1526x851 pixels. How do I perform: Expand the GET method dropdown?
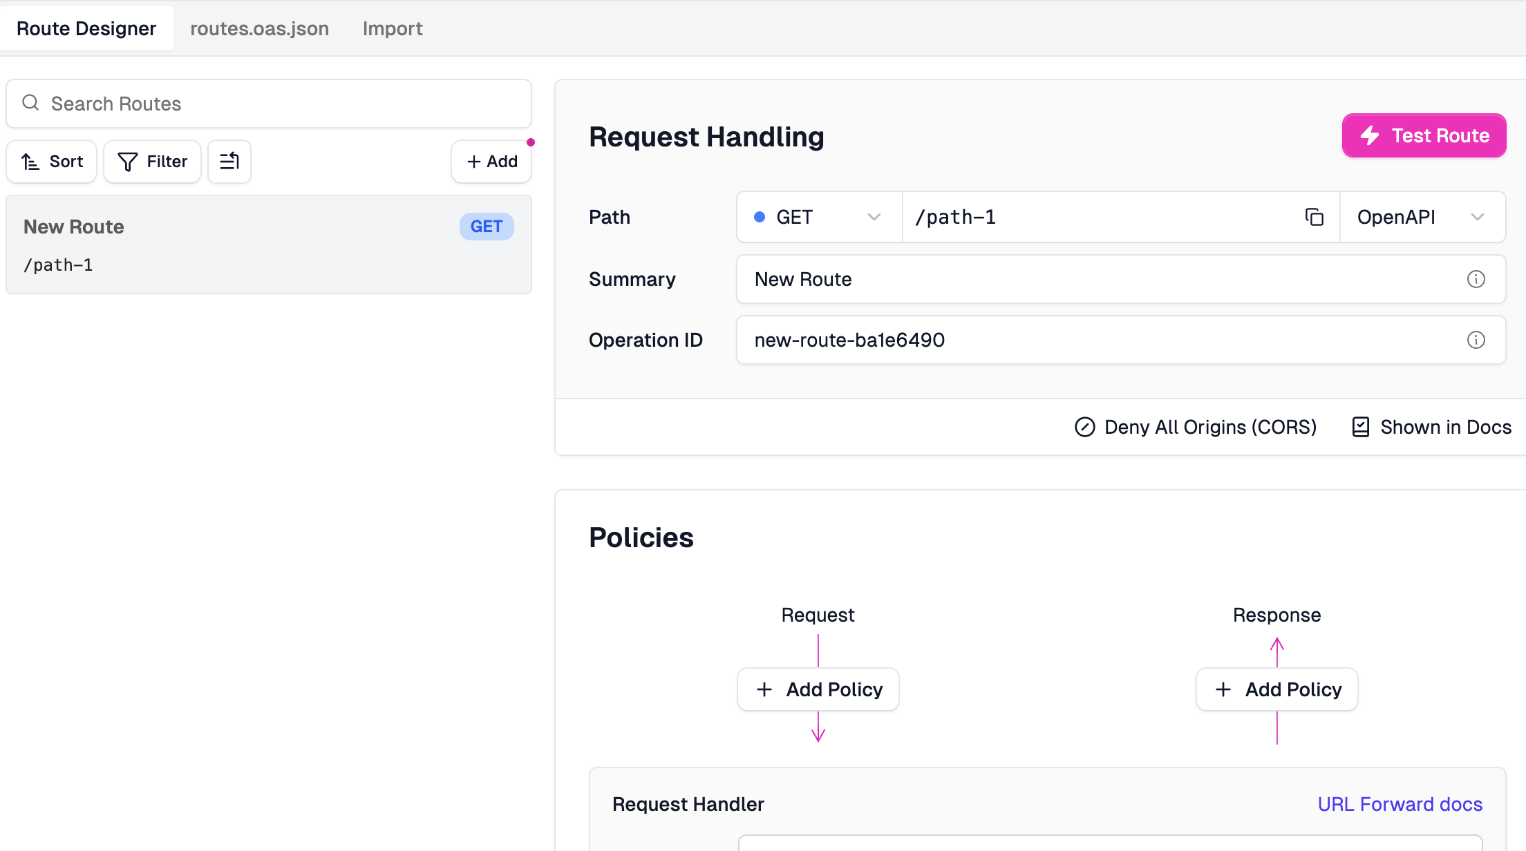[818, 217]
